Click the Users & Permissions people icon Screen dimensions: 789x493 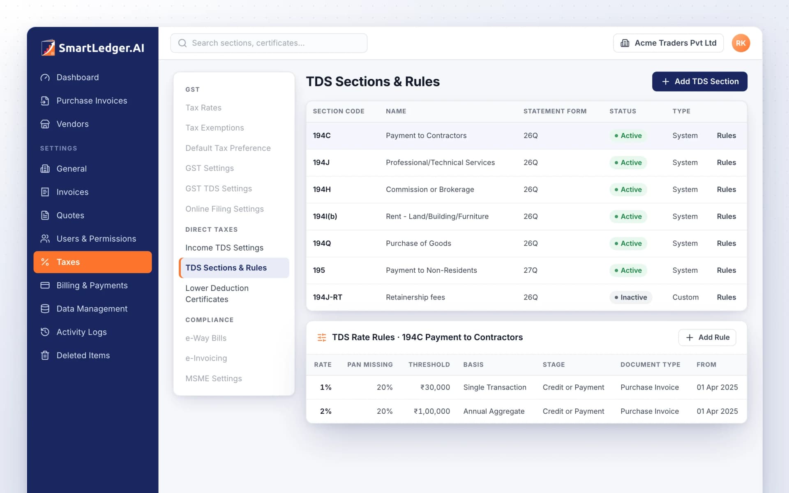click(45, 239)
